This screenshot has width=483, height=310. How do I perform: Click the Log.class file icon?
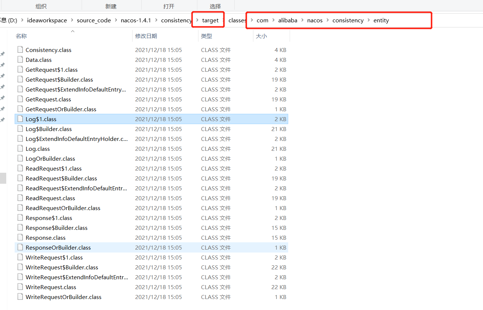tap(20, 149)
